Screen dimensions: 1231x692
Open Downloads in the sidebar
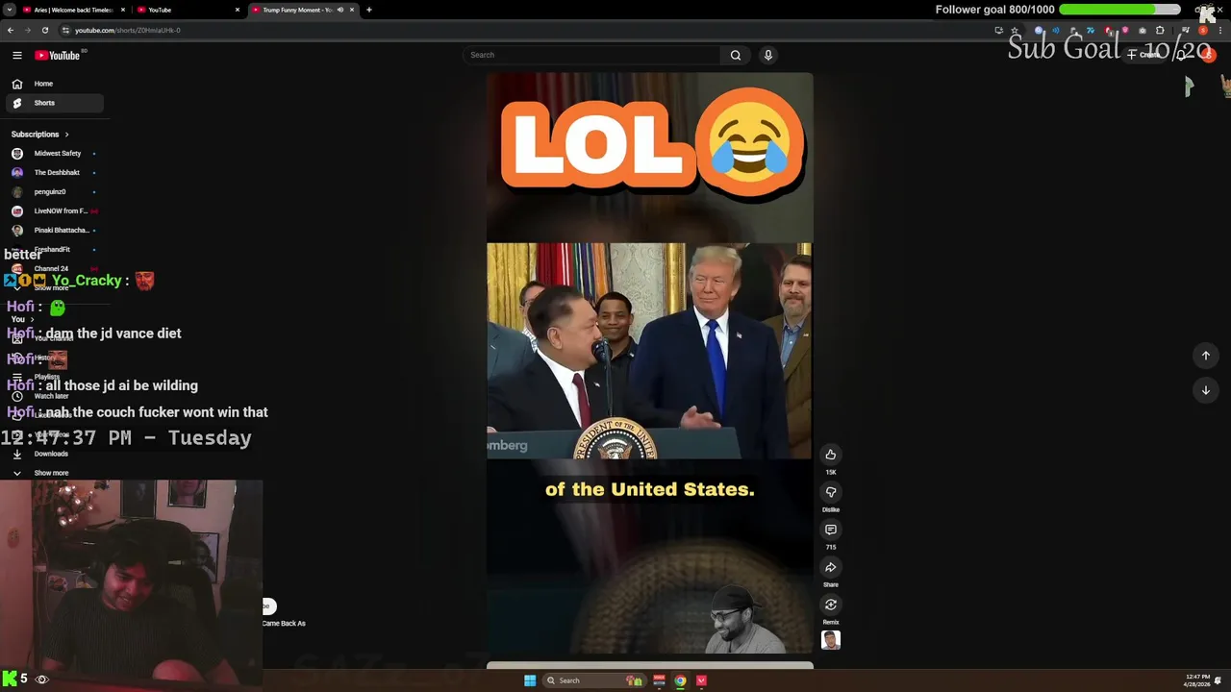pyautogui.click(x=54, y=454)
